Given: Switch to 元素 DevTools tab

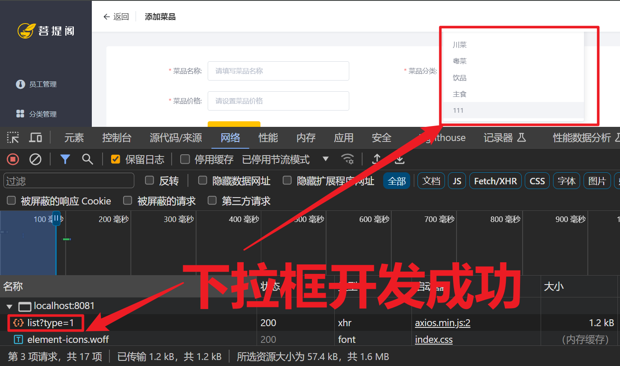Looking at the screenshot, I should (74, 138).
